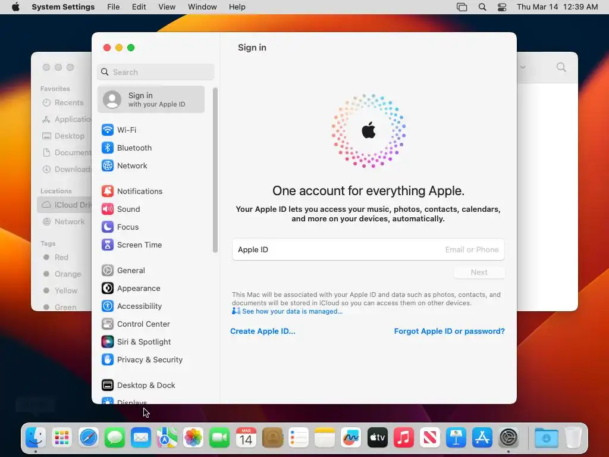Click the clock in menu bar
This screenshot has width=609, height=457.
[x=557, y=7]
